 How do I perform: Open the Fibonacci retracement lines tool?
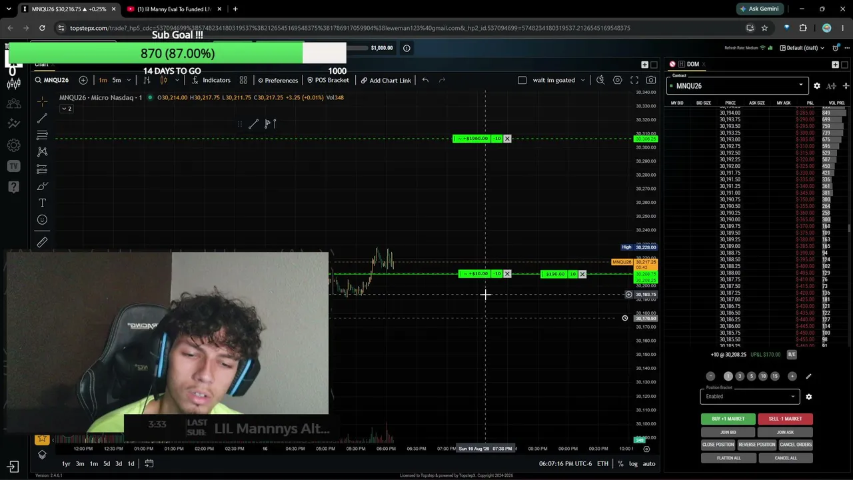click(42, 135)
